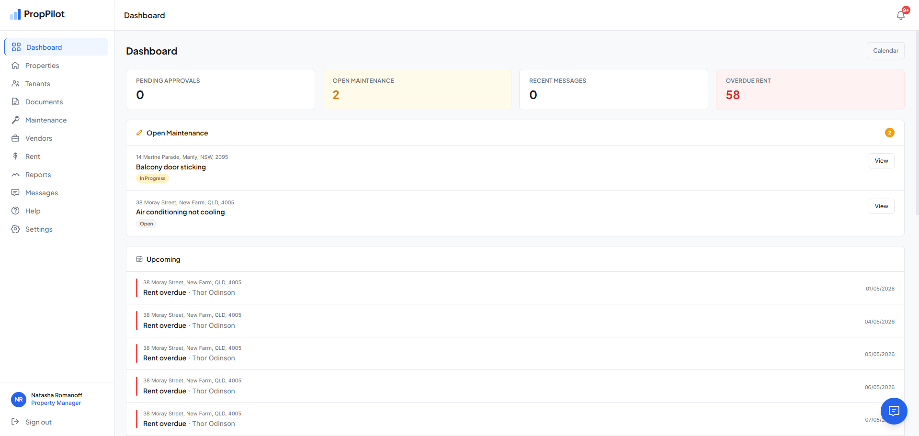919x436 pixels.
Task: Select rent overdue entry dated 04/05/2026
Action: click(x=515, y=321)
